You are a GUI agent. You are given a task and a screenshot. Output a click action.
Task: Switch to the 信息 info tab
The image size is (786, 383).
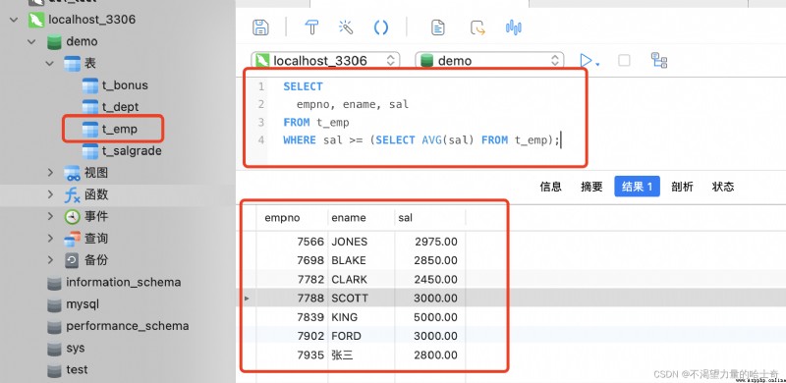(x=550, y=187)
